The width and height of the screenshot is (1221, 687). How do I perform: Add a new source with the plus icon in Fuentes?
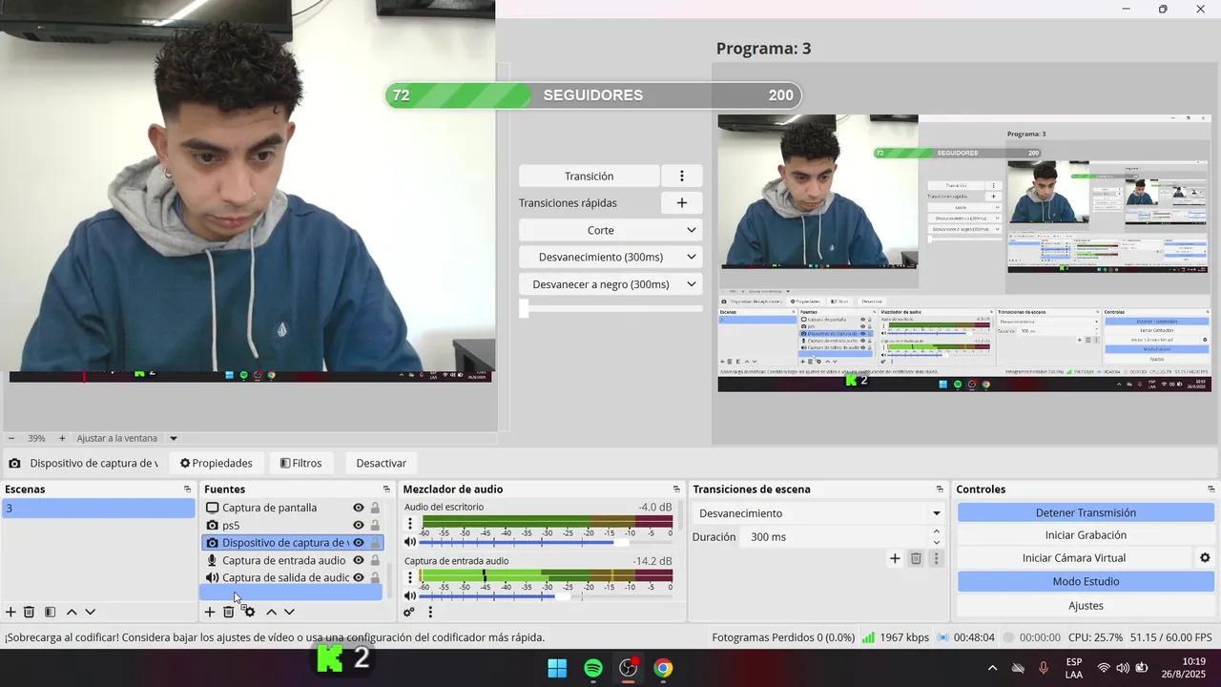[x=210, y=612]
